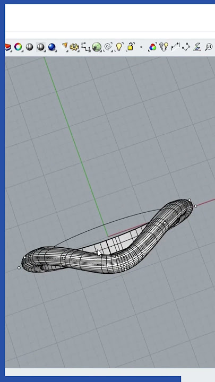
Task: Click the dimension measurement tool icon
Action: (175, 47)
